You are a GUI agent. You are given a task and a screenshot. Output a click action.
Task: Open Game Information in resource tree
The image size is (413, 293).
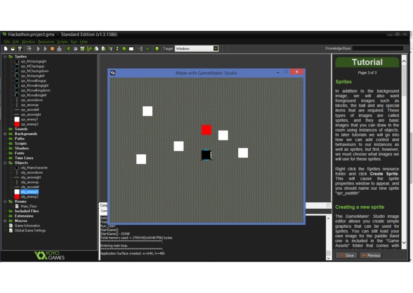coord(27,226)
